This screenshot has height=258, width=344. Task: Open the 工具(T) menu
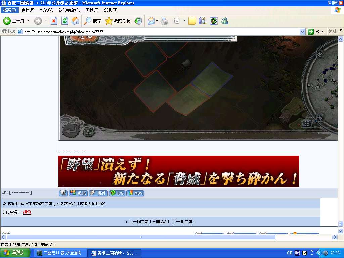tap(92, 10)
